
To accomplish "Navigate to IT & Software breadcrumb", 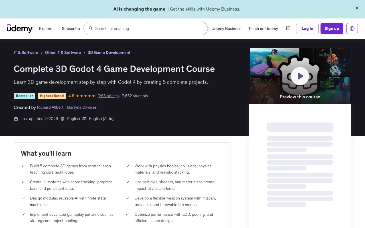I will click(26, 52).
